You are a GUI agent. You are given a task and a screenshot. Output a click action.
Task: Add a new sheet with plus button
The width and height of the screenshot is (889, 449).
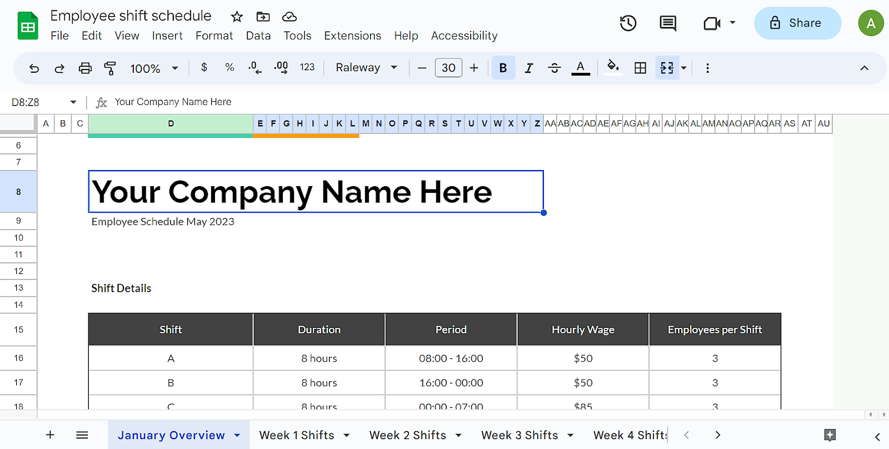click(50, 435)
